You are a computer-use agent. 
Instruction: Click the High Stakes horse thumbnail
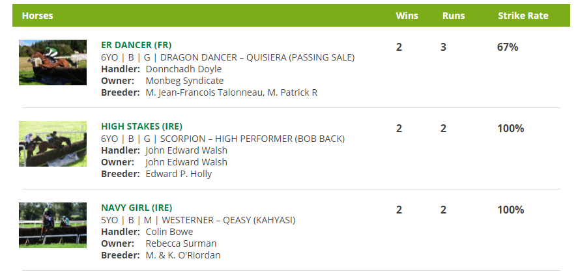(x=53, y=144)
